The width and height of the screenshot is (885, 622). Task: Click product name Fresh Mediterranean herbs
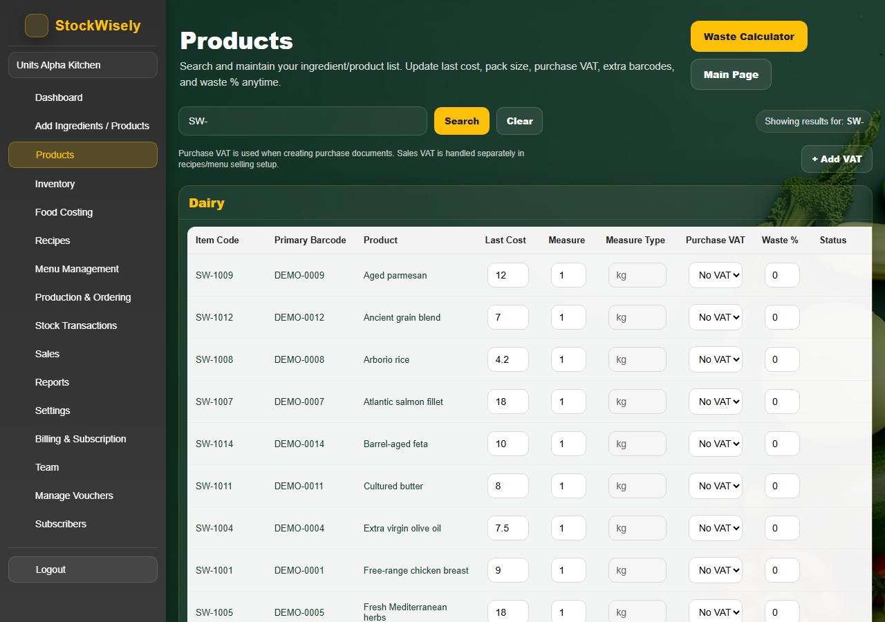(x=405, y=612)
